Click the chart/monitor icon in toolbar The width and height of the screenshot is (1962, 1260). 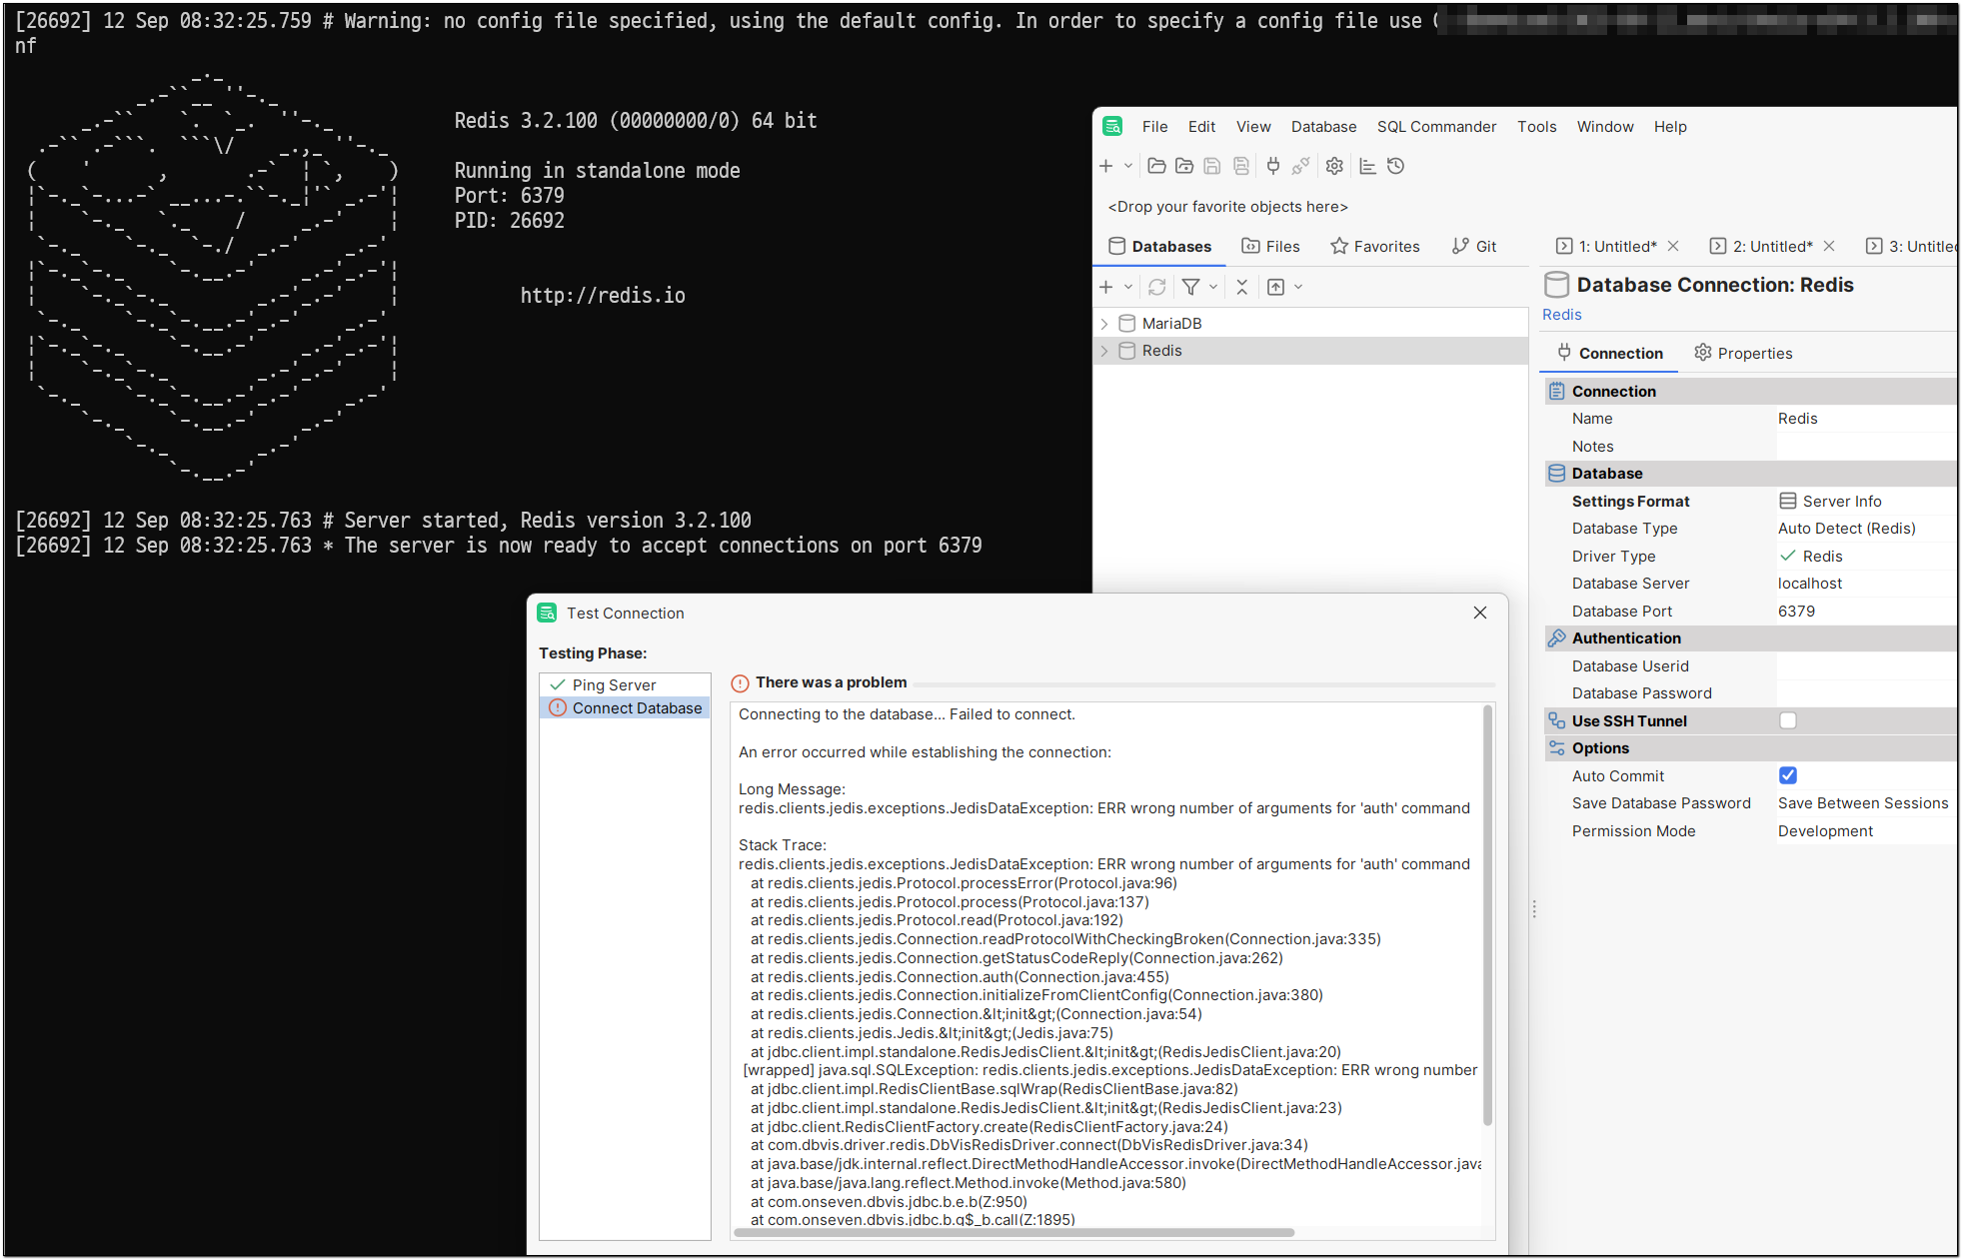(1367, 166)
